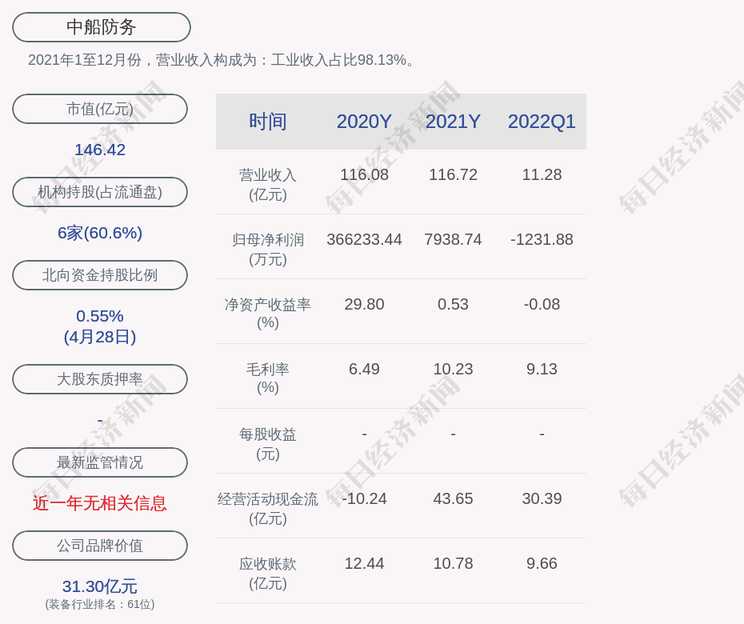Select revenue 116.72 for 2021Y
The height and width of the screenshot is (624, 744).
[x=453, y=174]
